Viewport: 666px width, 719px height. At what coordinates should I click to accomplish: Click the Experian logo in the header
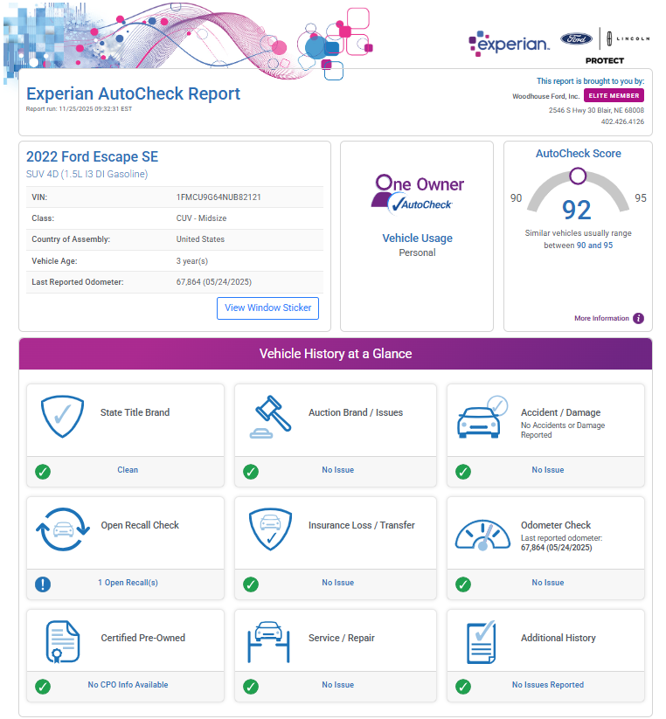pyautogui.click(x=509, y=41)
